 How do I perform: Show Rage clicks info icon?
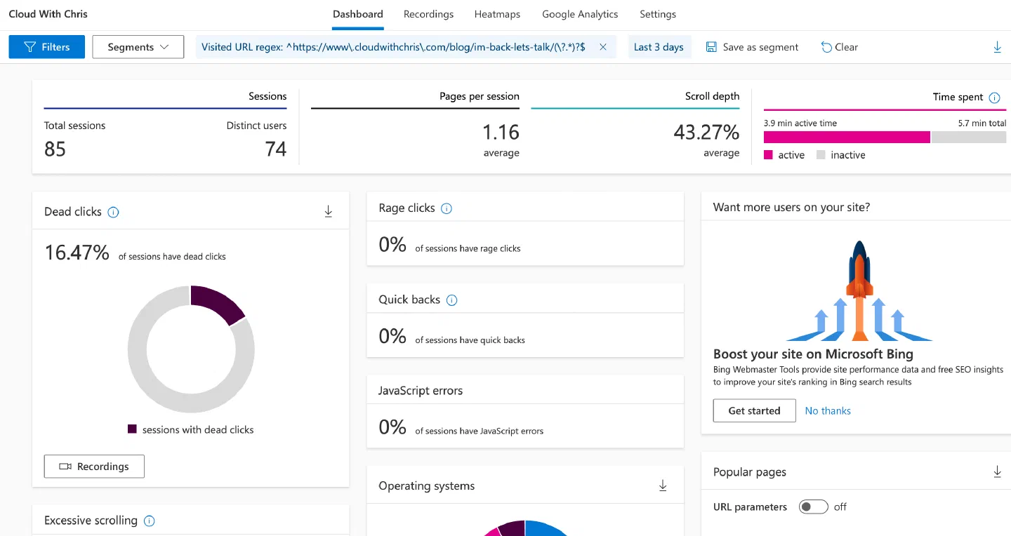447,208
